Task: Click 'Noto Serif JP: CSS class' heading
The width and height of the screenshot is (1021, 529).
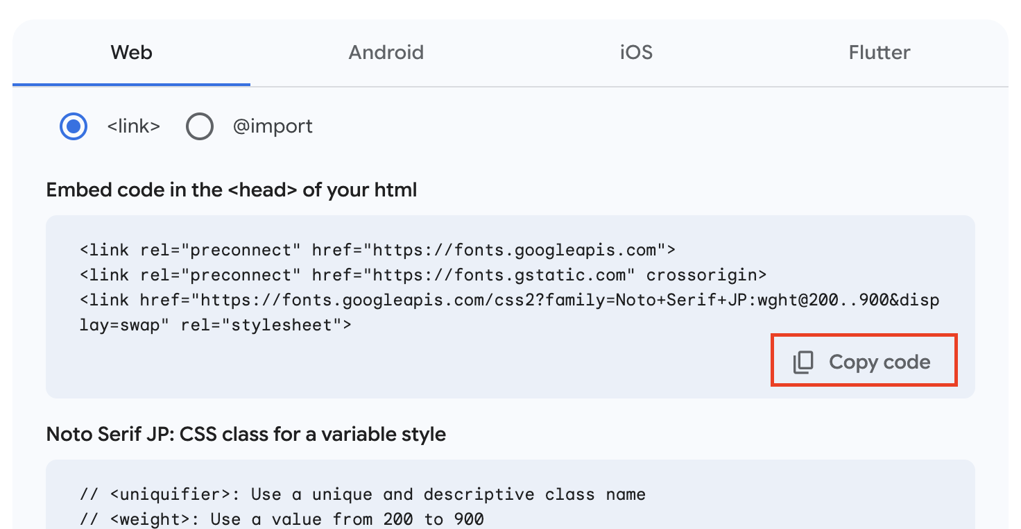Action: coord(246,435)
